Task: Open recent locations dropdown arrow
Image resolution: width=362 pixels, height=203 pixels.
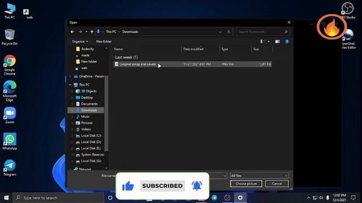Action: (x=86, y=32)
